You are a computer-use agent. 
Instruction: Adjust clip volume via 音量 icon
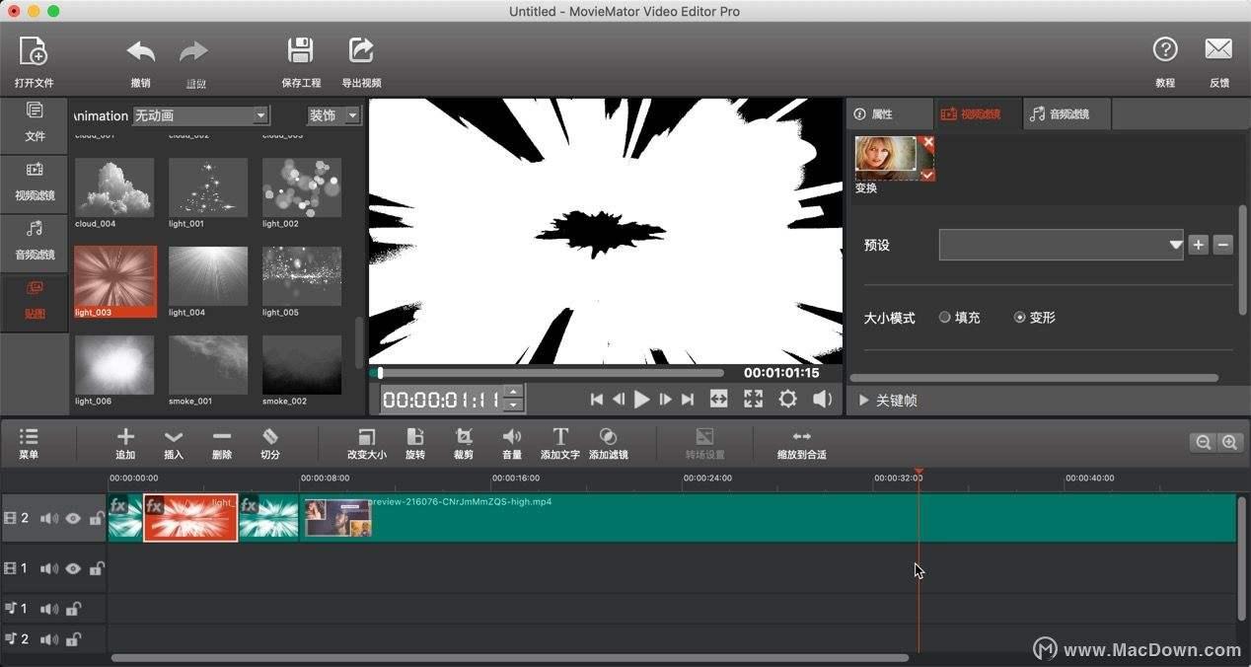(512, 436)
